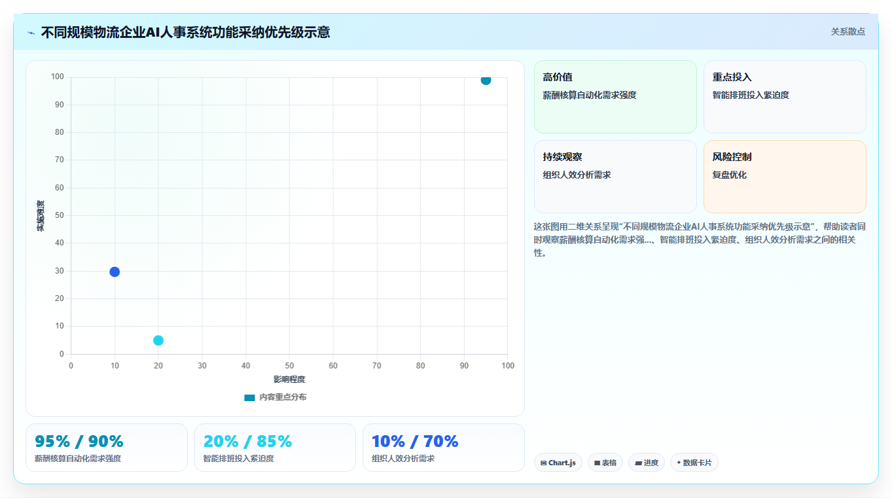Toggle the 内容重点分布 legend swatch
The image size is (892, 498).
point(249,397)
